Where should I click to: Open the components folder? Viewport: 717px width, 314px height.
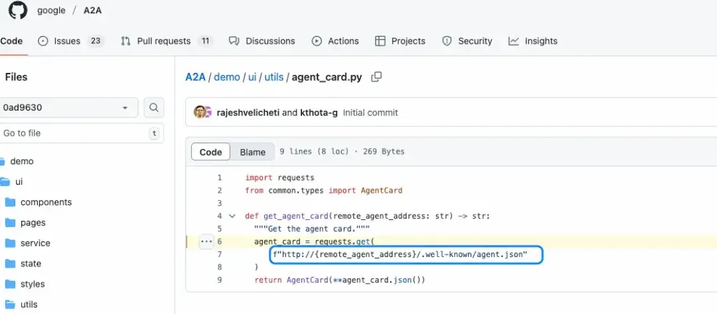pos(46,202)
